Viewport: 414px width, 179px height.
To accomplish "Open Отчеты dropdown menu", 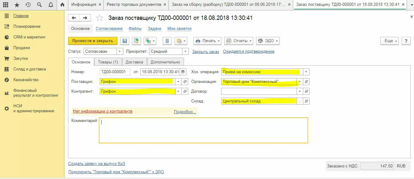I will pos(239,41).
